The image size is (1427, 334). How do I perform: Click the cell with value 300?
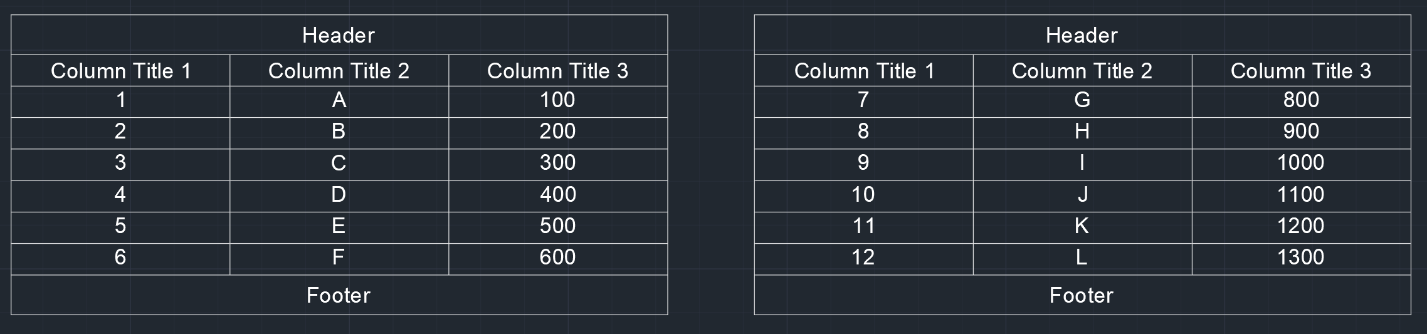(557, 163)
